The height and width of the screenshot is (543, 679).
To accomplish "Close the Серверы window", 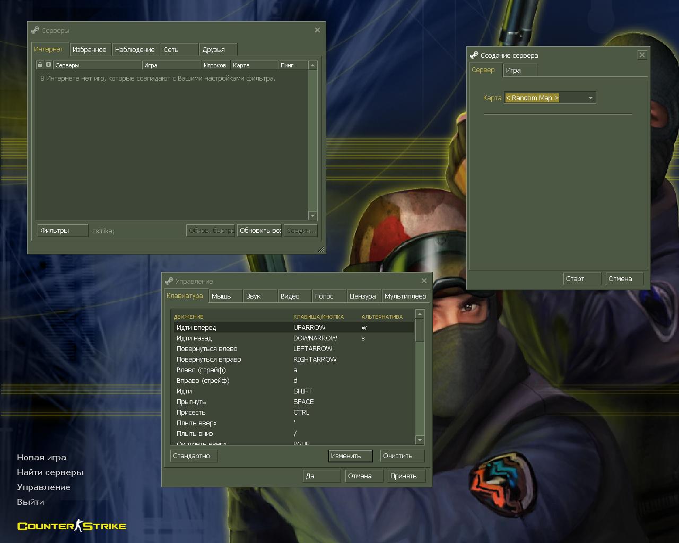I will pos(317,30).
